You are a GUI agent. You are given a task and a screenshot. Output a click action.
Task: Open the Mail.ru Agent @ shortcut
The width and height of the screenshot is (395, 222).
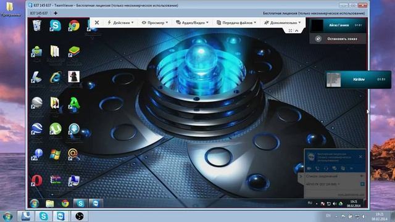(74, 154)
